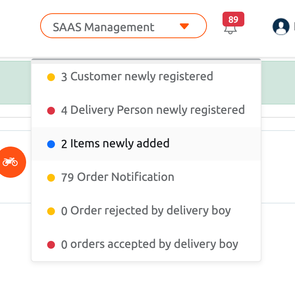Select 4 Delivery Person newly registered
The width and height of the screenshot is (295, 283).
146,110
